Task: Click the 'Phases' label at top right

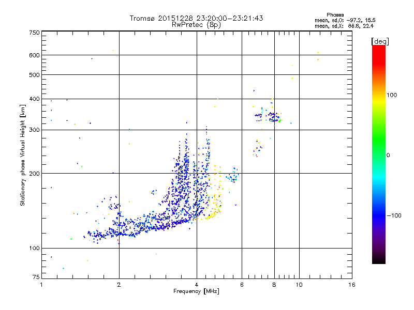Action: pyautogui.click(x=335, y=15)
